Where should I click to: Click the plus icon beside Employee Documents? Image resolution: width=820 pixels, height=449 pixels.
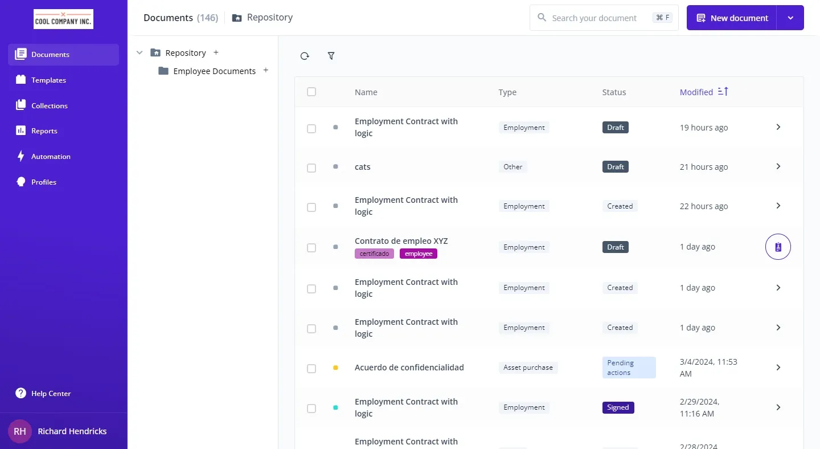tap(265, 71)
